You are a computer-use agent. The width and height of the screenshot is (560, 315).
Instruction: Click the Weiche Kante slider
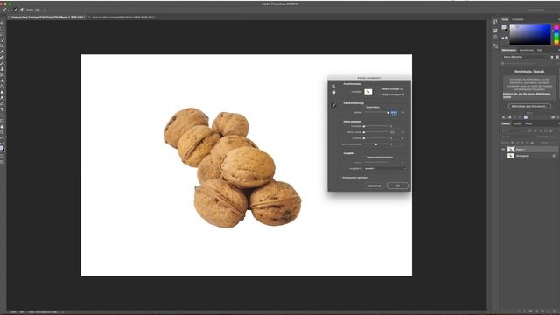coord(375,132)
